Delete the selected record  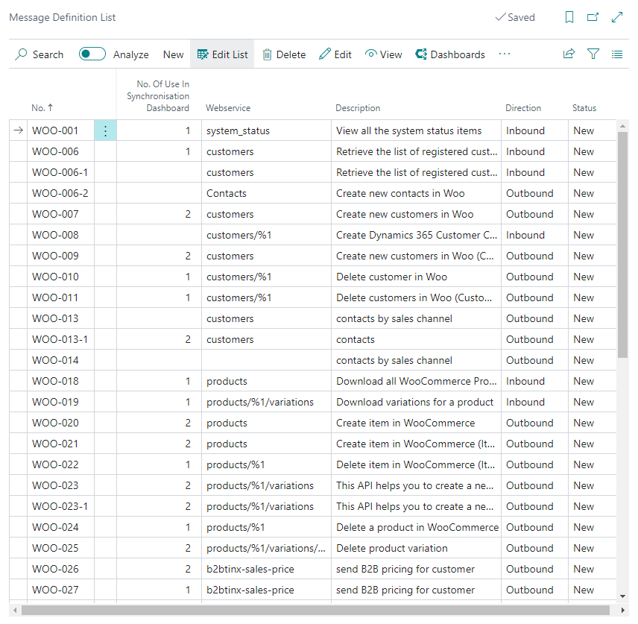point(285,54)
